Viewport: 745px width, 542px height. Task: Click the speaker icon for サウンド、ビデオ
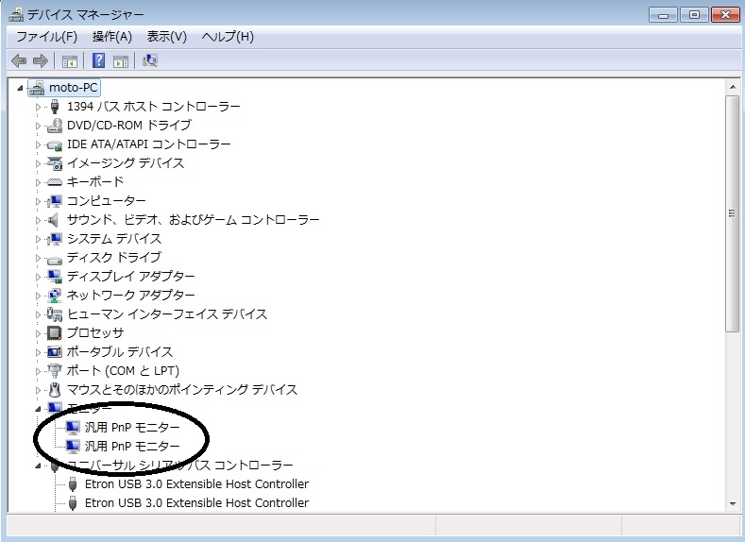click(54, 219)
